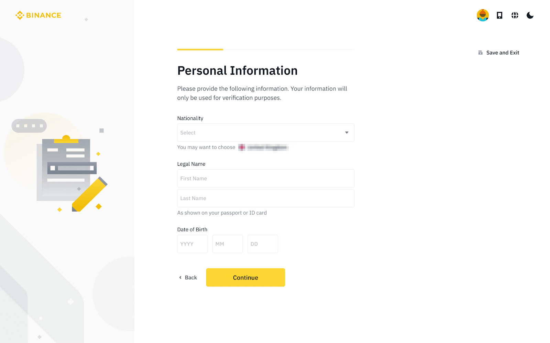The height and width of the screenshot is (343, 550).
Task: Click the suggested nationality flag icon
Action: click(x=242, y=147)
